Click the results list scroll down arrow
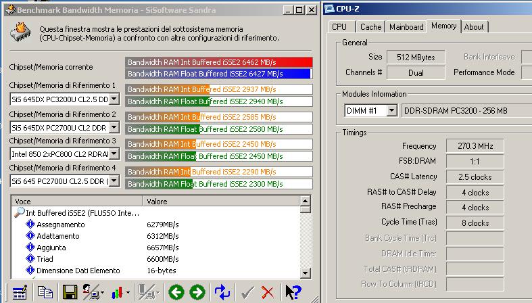The width and height of the screenshot is (532, 303). (x=305, y=273)
